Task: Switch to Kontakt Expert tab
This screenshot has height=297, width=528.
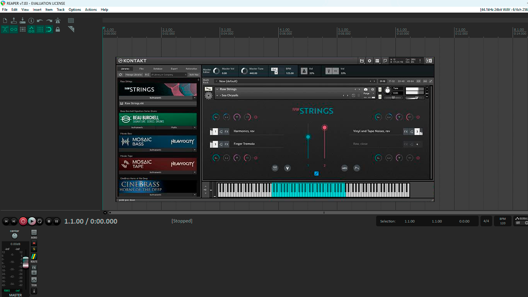Action: (174, 69)
